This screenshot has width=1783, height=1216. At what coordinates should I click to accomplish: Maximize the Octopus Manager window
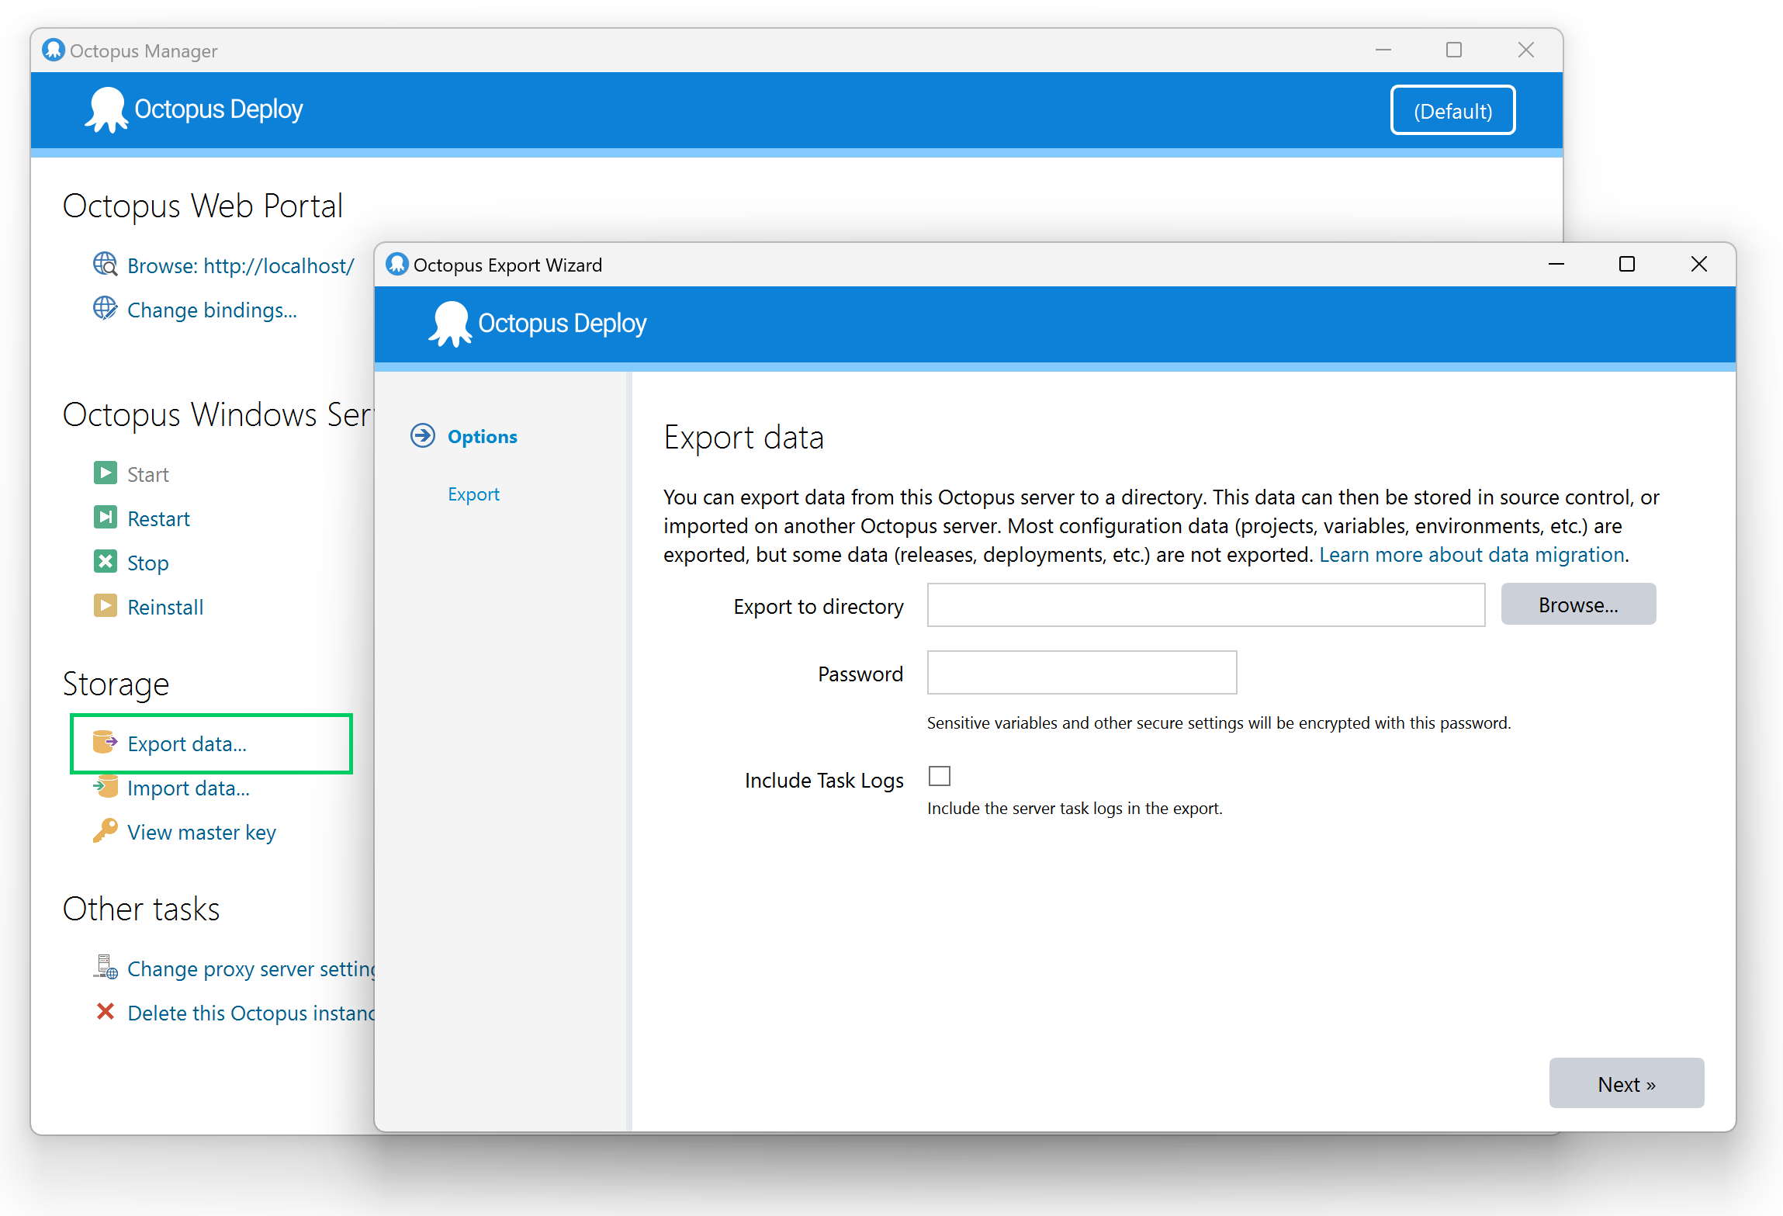point(1454,50)
